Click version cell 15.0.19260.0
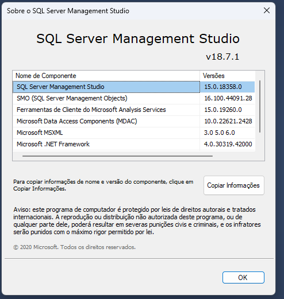284x299 pixels. point(223,110)
